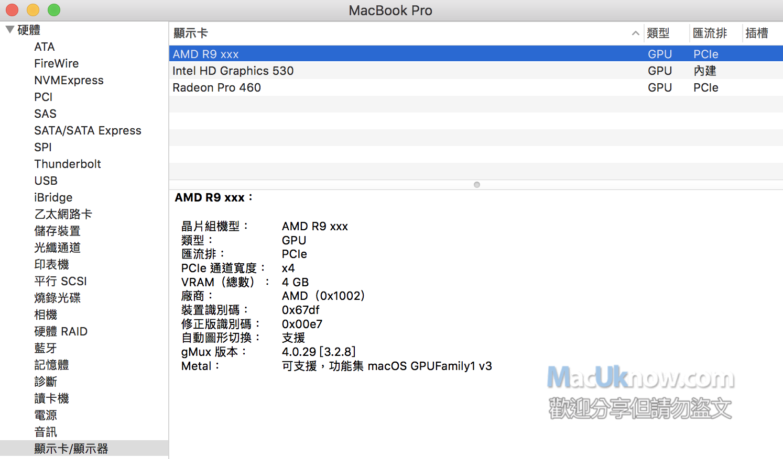This screenshot has height=459, width=783.
Task: Sort by the 類型 column header
Action: 658,33
